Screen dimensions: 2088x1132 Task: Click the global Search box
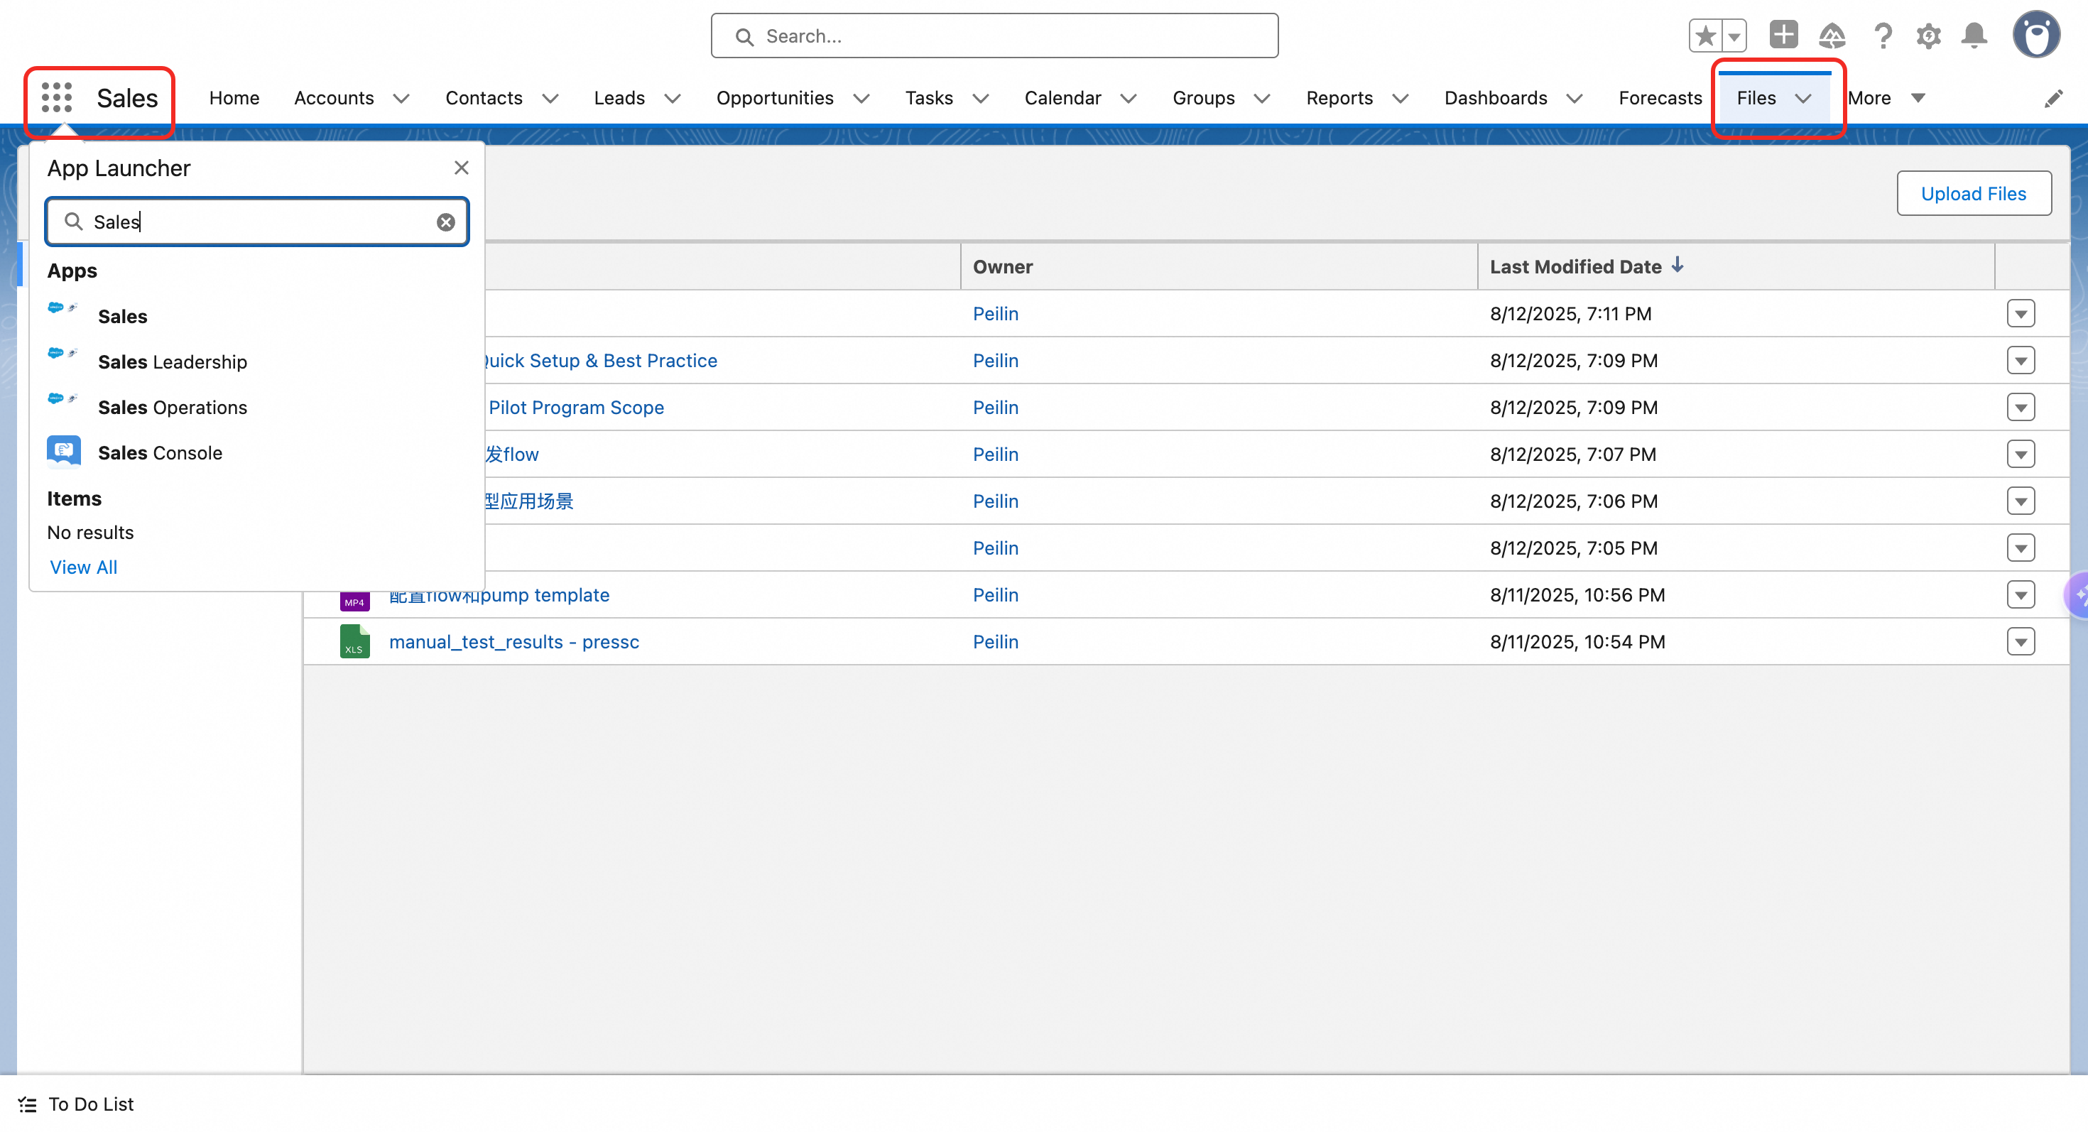tap(994, 36)
